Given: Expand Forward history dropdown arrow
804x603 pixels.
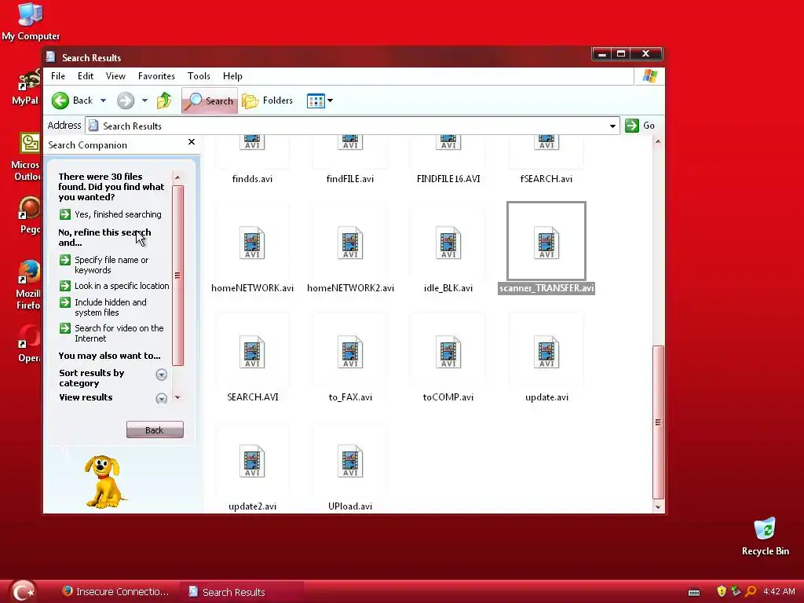Looking at the screenshot, I should (x=144, y=100).
